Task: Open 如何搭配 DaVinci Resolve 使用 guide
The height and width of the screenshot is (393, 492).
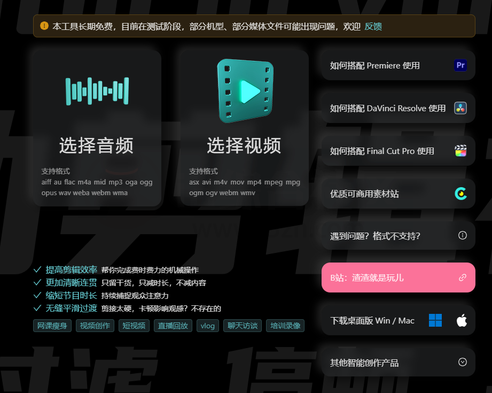Action: click(x=398, y=108)
